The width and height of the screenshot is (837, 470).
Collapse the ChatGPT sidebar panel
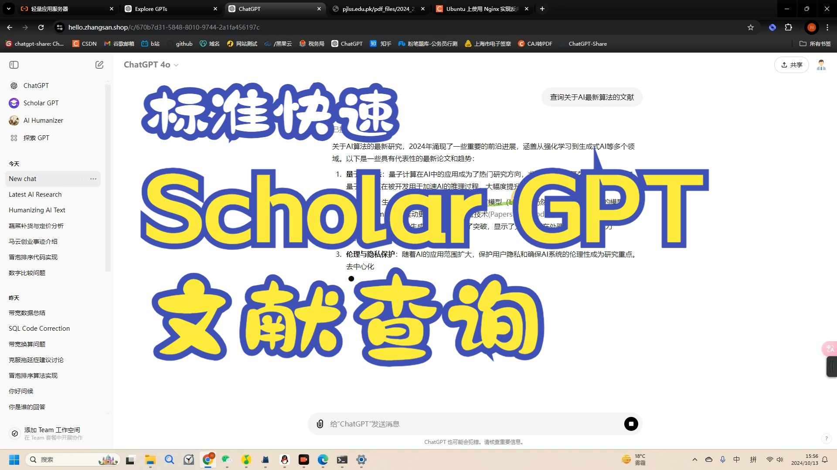(x=14, y=65)
